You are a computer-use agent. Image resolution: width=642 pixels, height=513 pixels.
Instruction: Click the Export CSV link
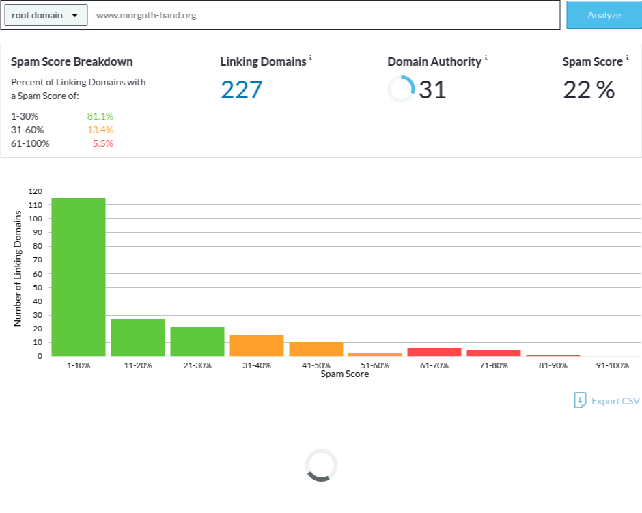[615, 401]
